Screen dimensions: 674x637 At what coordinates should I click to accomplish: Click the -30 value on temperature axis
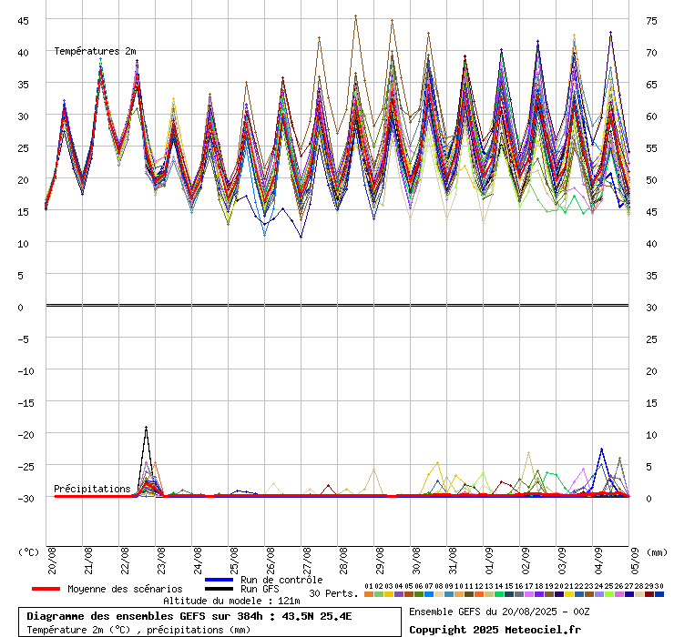pos(26,499)
